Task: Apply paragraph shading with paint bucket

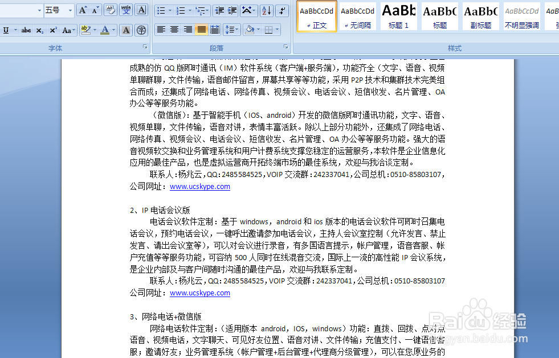Action: [250, 30]
